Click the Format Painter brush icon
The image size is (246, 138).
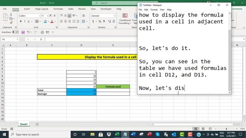point(11,23)
